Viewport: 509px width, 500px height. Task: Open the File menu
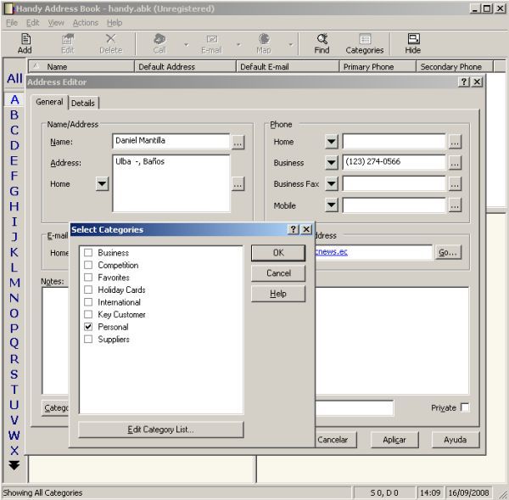[x=12, y=23]
